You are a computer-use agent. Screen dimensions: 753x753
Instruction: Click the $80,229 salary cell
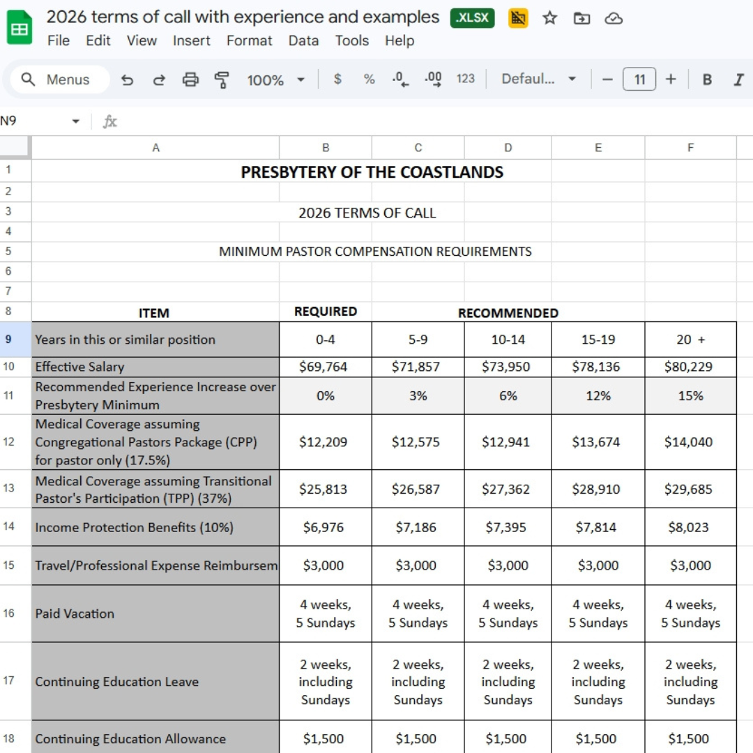(690, 367)
